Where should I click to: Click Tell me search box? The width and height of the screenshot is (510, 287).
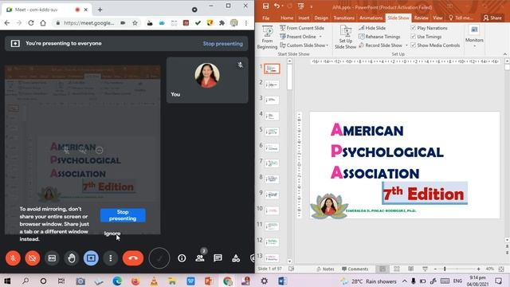pos(461,18)
